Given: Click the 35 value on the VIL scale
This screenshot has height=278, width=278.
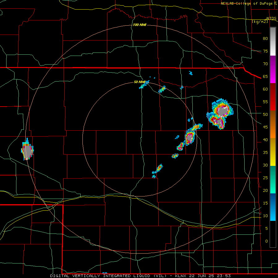Looking at the screenshot, I should 265,153.
